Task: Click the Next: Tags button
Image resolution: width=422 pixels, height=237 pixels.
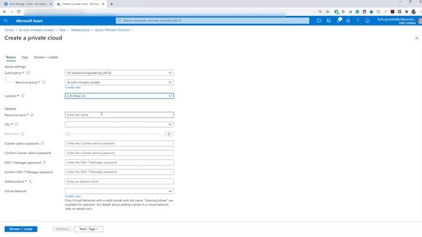Action: [x=89, y=229]
